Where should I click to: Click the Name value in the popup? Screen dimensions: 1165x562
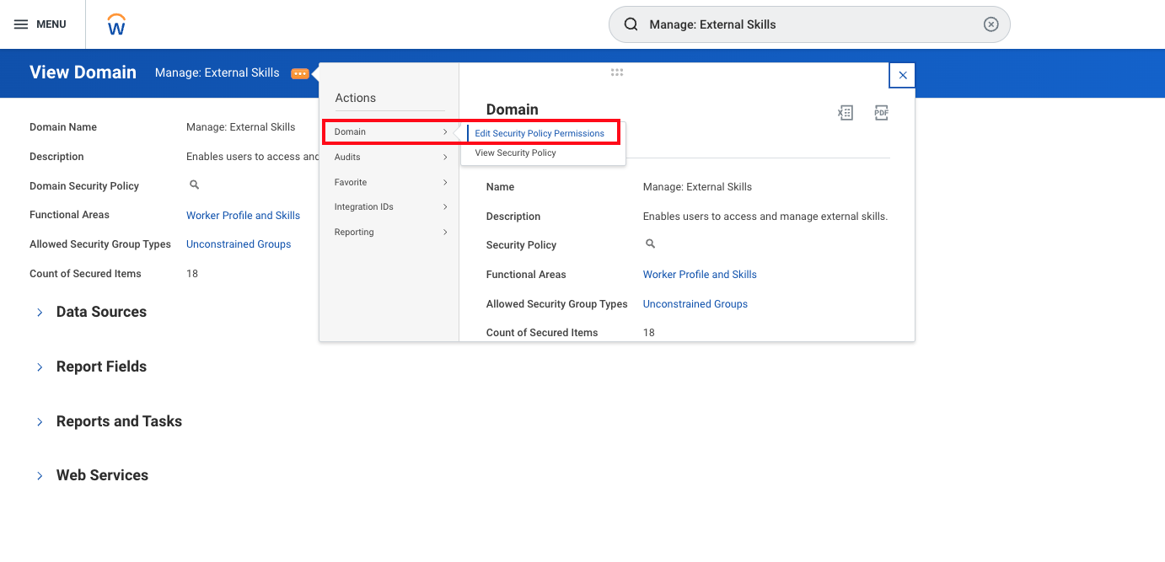click(697, 187)
